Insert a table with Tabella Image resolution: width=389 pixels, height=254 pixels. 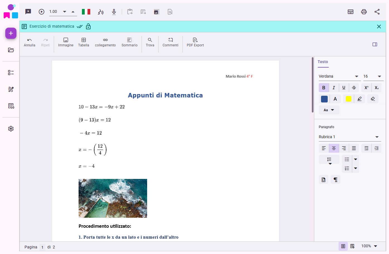[x=84, y=42]
